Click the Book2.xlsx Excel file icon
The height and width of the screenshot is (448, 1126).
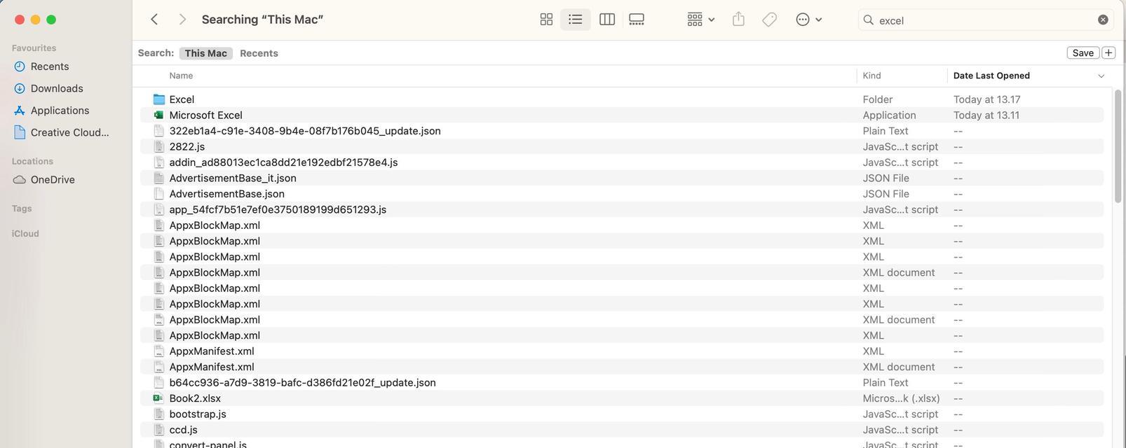158,398
